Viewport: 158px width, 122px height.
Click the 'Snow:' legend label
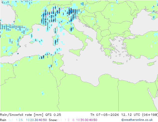(x=53, y=120)
